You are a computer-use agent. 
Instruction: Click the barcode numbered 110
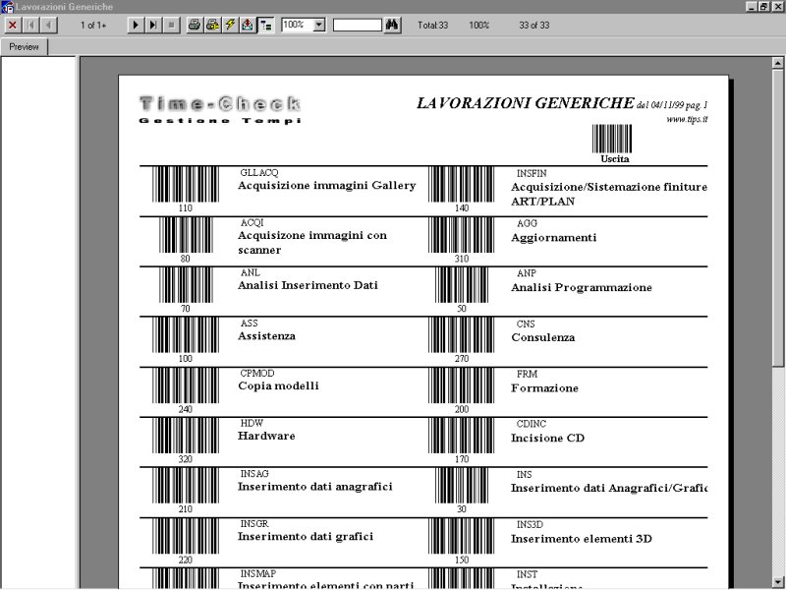point(186,184)
